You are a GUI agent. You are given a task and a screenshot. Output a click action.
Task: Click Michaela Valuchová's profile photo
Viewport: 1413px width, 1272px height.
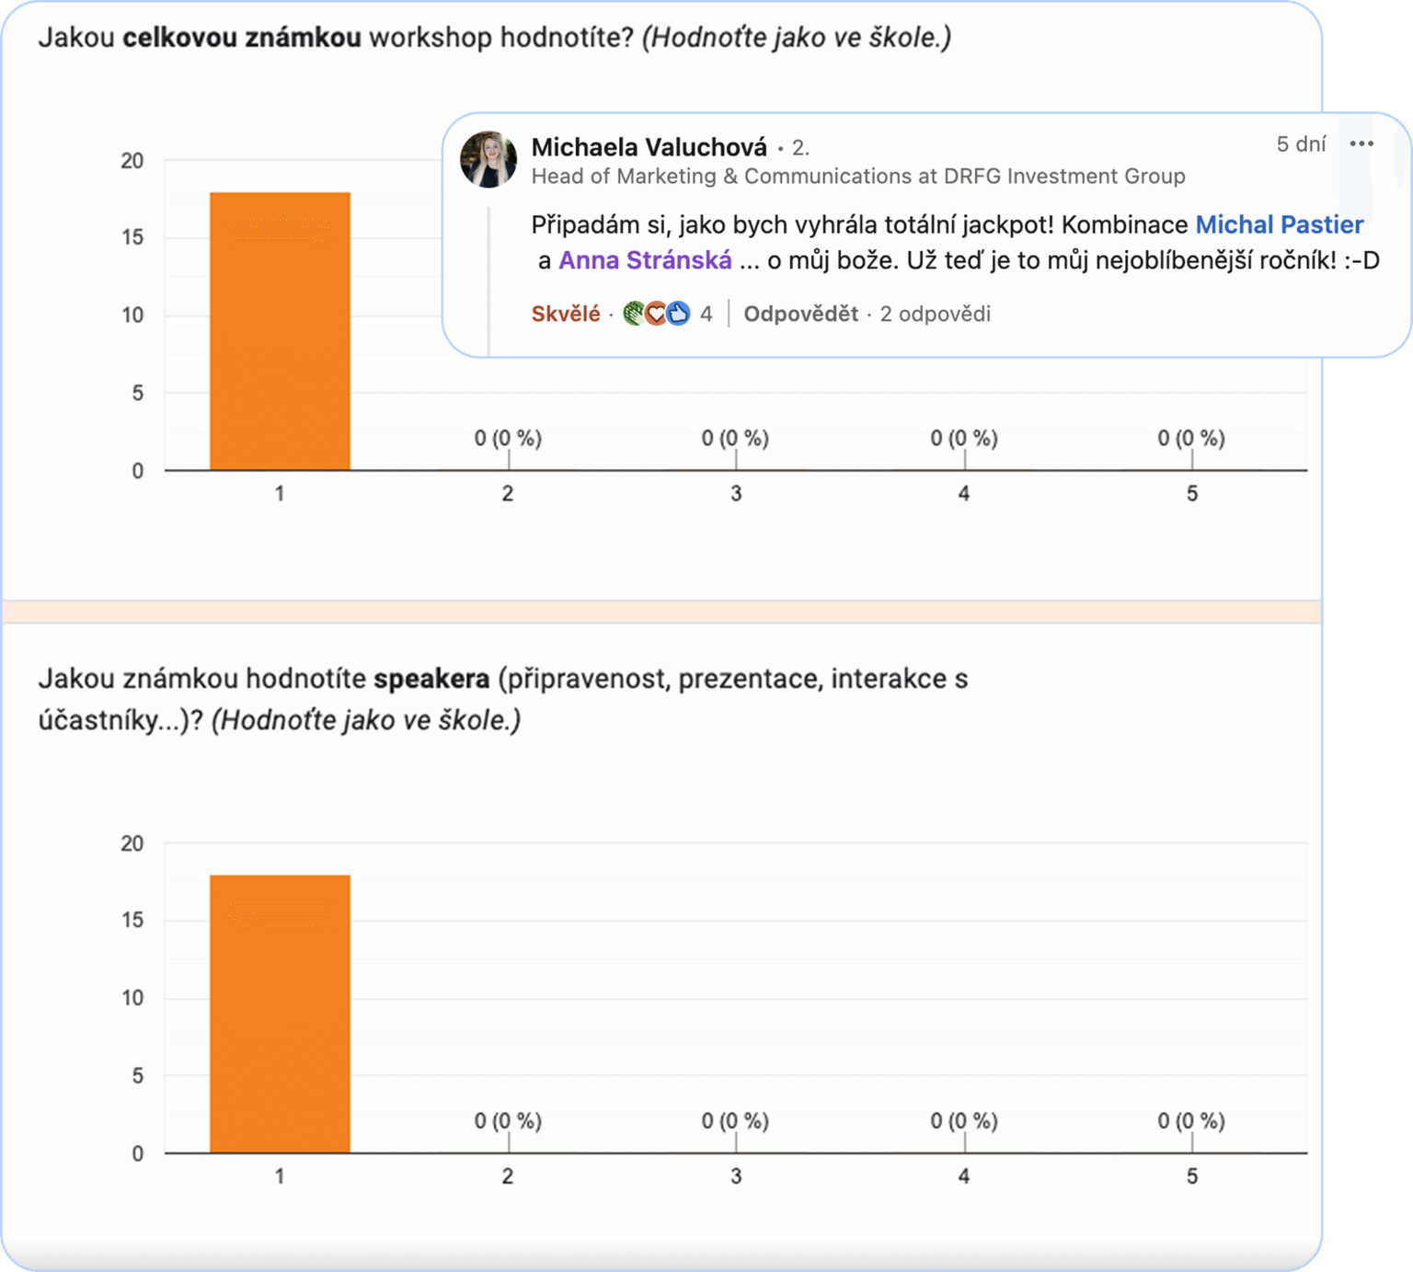488,159
